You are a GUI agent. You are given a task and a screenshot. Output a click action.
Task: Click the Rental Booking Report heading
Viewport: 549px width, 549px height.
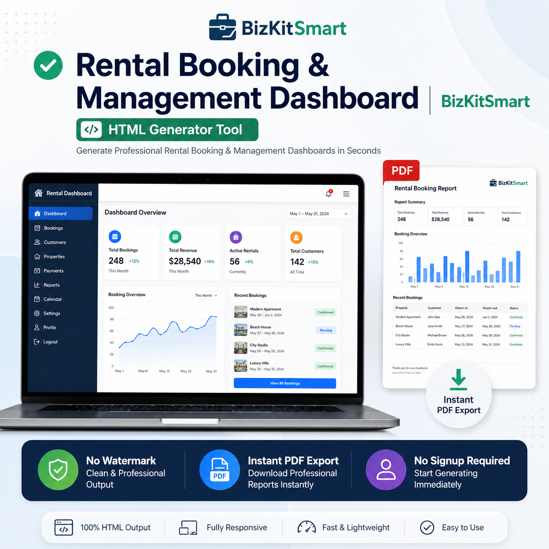click(x=426, y=188)
